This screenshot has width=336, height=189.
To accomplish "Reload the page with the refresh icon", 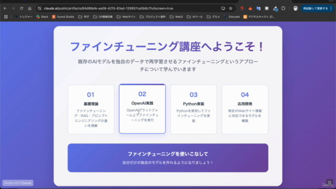I will pyautogui.click(x=22, y=8).
